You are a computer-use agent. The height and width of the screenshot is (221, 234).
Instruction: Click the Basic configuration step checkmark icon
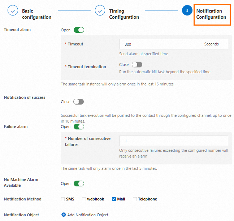pyautogui.click(x=13, y=11)
